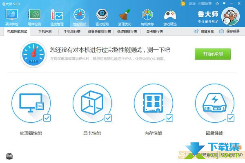Click the 磁盘性能 label text
The height and width of the screenshot is (163, 245).
214,133
